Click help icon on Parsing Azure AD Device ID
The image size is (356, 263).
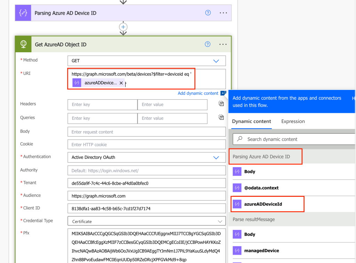(x=208, y=13)
